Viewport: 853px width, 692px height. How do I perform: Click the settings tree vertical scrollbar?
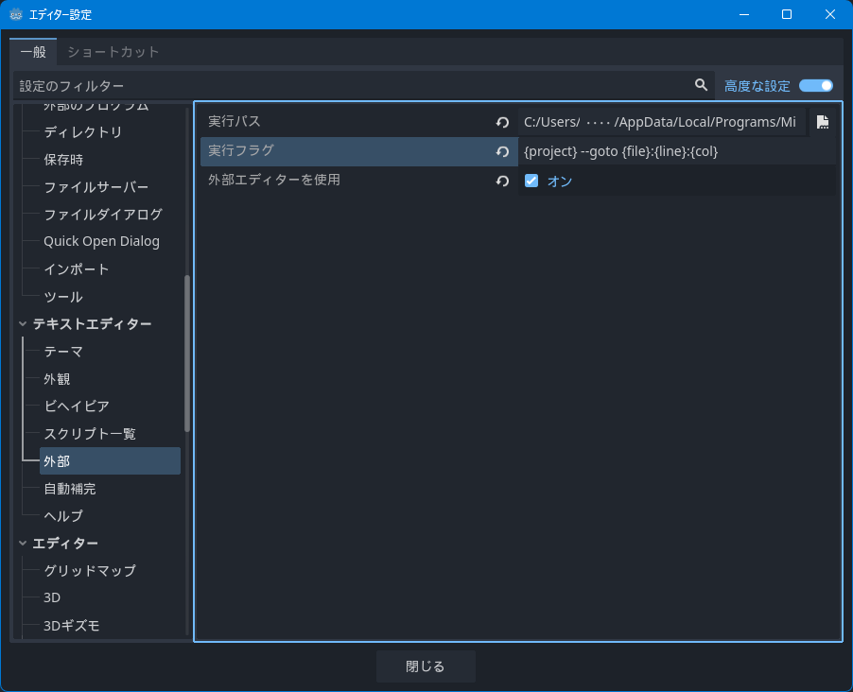[x=187, y=354]
